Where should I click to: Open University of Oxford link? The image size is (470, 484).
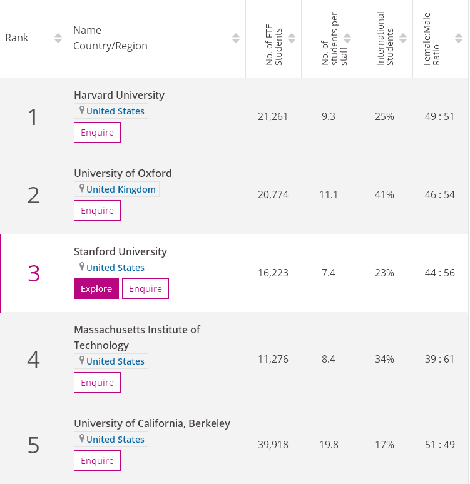click(123, 173)
